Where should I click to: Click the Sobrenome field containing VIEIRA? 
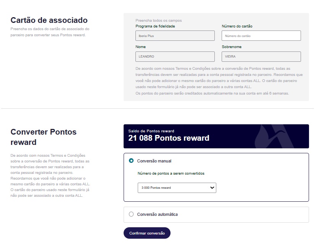coord(261,56)
